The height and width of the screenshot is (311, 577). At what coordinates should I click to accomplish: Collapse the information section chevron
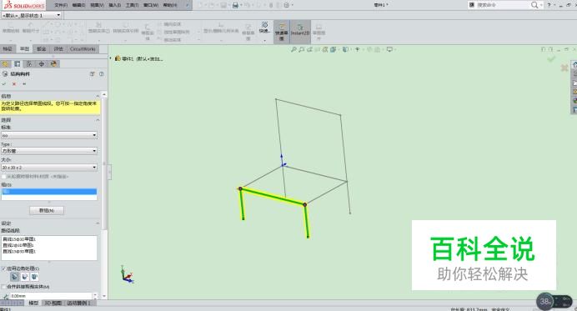98,96
